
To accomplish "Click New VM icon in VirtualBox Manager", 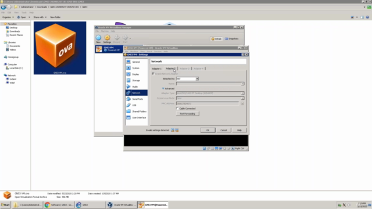I will (98, 37).
